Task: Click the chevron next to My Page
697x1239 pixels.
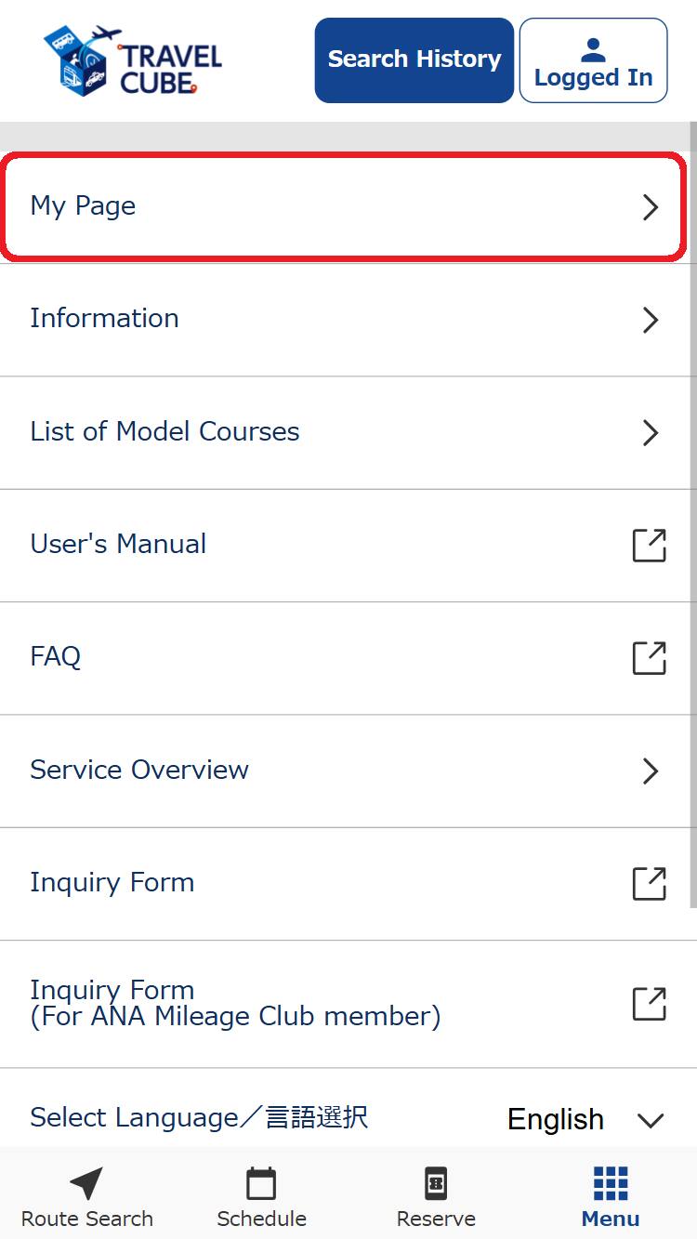Action: point(651,206)
